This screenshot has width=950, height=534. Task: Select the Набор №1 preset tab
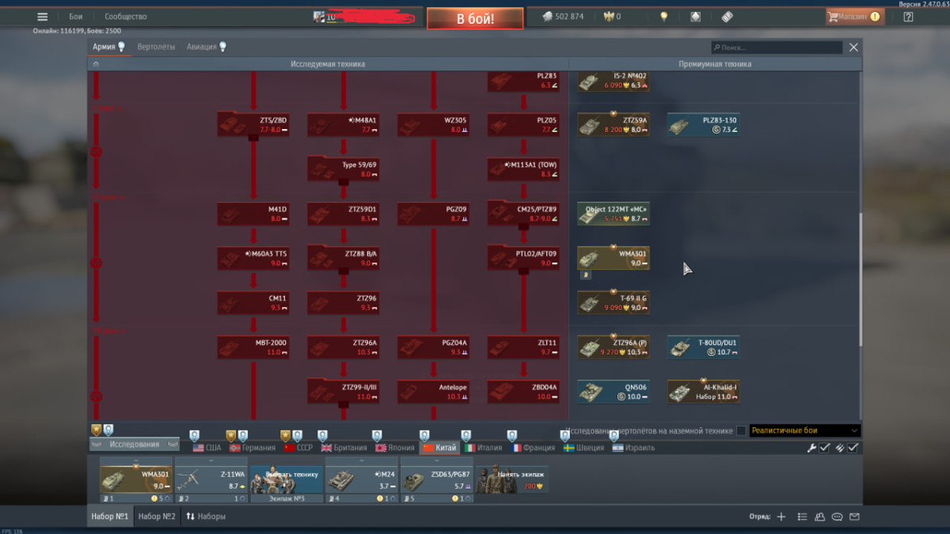(110, 517)
